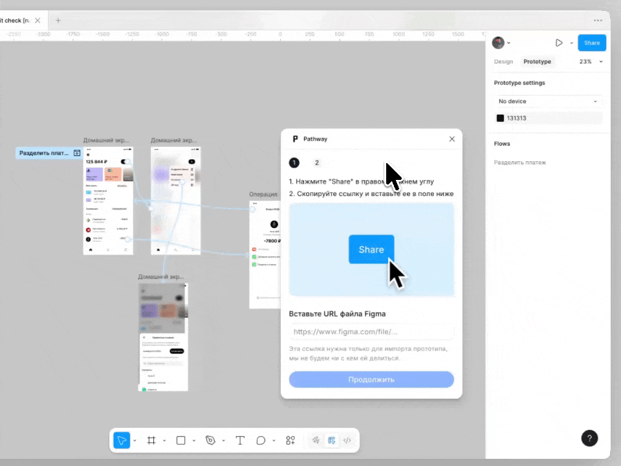Viewport: 621px width, 466px height.
Task: Toggle Dev Mode code icon
Action: point(347,441)
